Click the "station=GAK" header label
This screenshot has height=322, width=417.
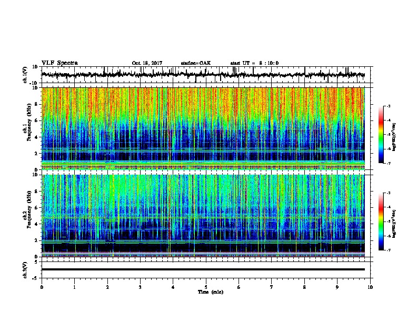tap(196, 63)
